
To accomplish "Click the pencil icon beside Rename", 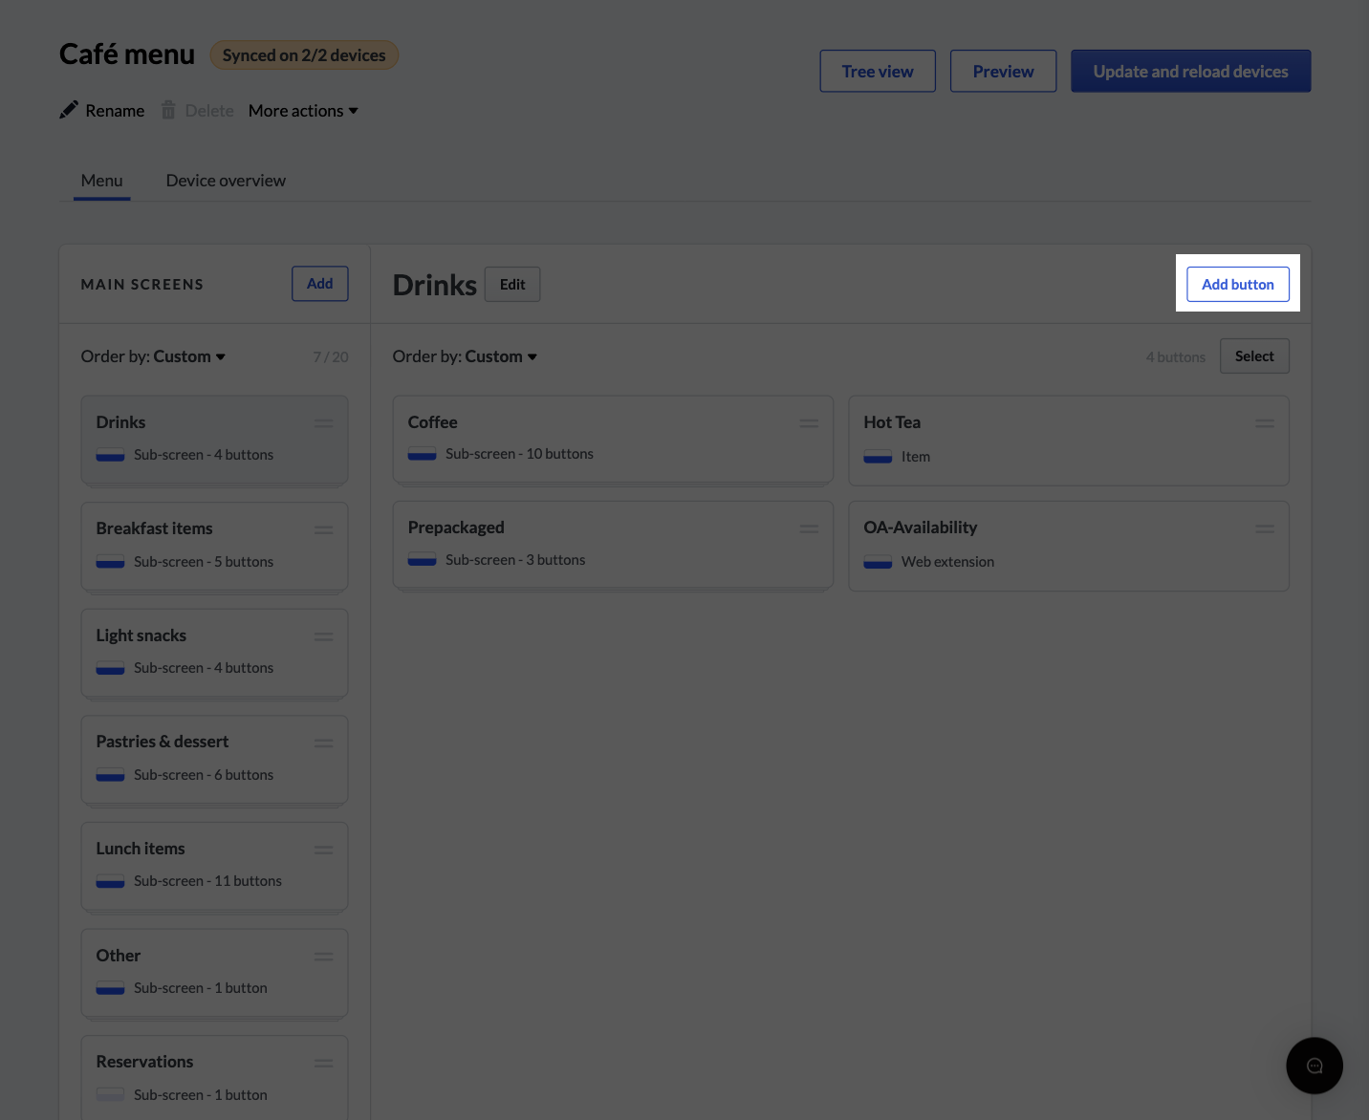I will (69, 110).
